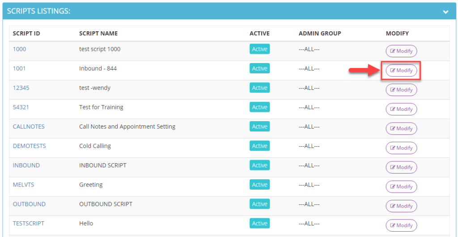458x237 pixels.
Task: Open script ID 54321 link
Action: coord(21,107)
